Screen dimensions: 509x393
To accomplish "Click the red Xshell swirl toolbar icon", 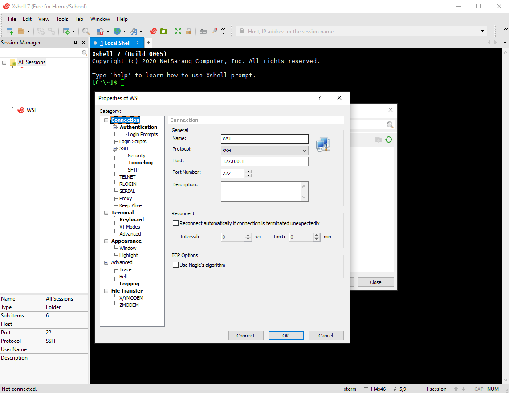I will [153, 31].
